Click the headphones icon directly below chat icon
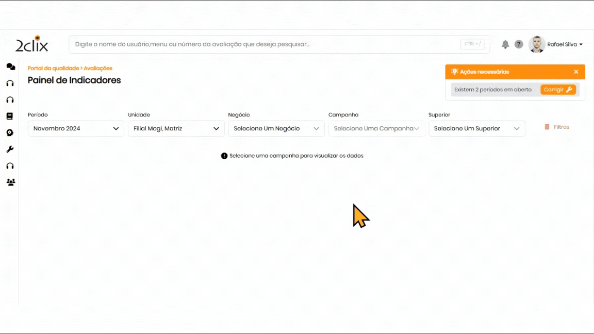 10,83
